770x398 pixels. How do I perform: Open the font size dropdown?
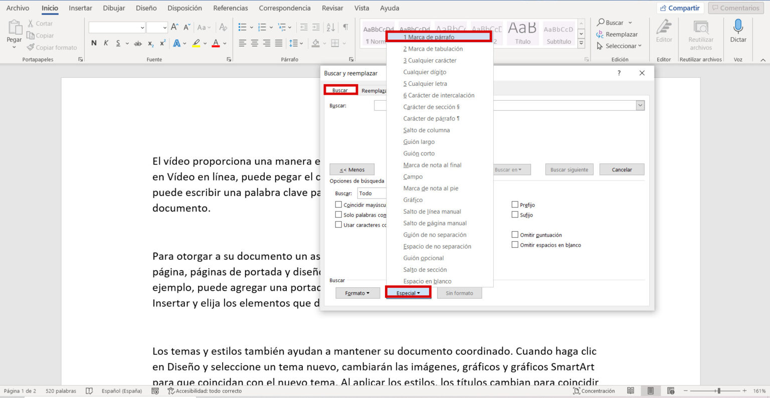click(165, 28)
